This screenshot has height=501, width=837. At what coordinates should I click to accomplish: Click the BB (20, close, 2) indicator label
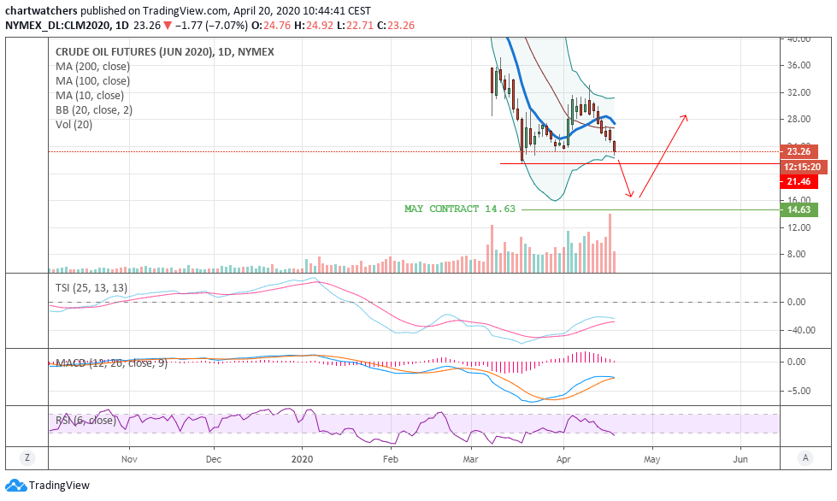point(94,110)
